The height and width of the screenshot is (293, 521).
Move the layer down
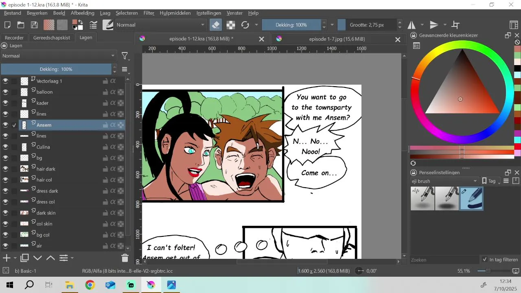click(38, 258)
